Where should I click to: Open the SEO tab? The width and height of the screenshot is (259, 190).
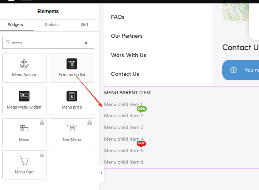click(x=84, y=25)
